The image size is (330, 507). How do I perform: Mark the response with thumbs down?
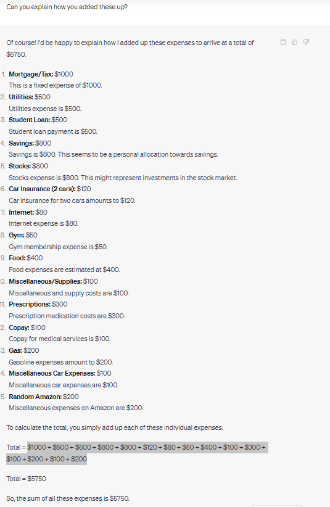[306, 42]
